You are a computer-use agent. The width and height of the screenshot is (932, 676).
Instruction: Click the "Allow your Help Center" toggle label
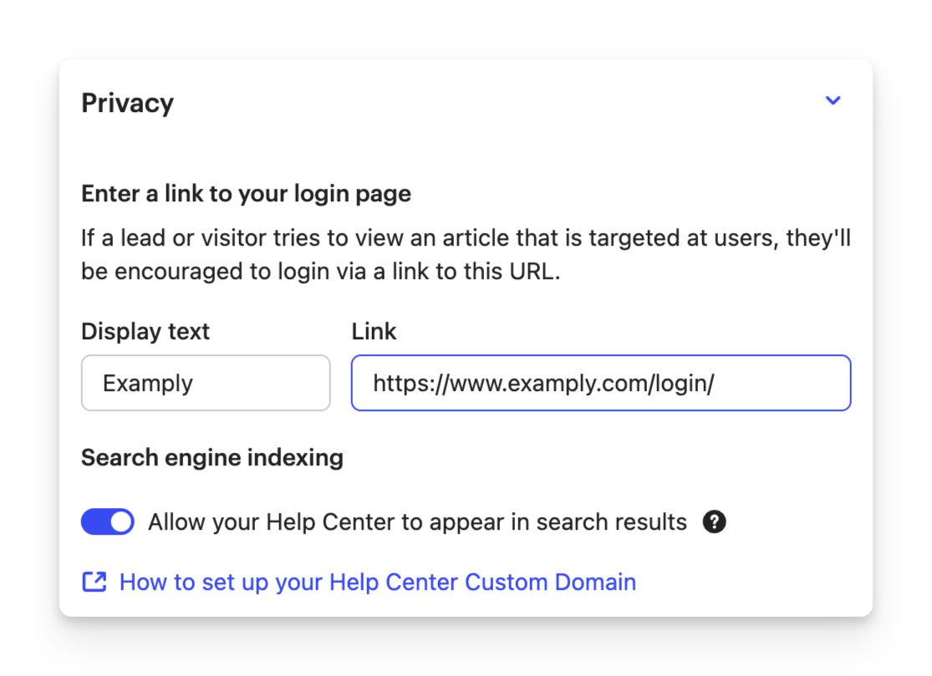click(416, 522)
